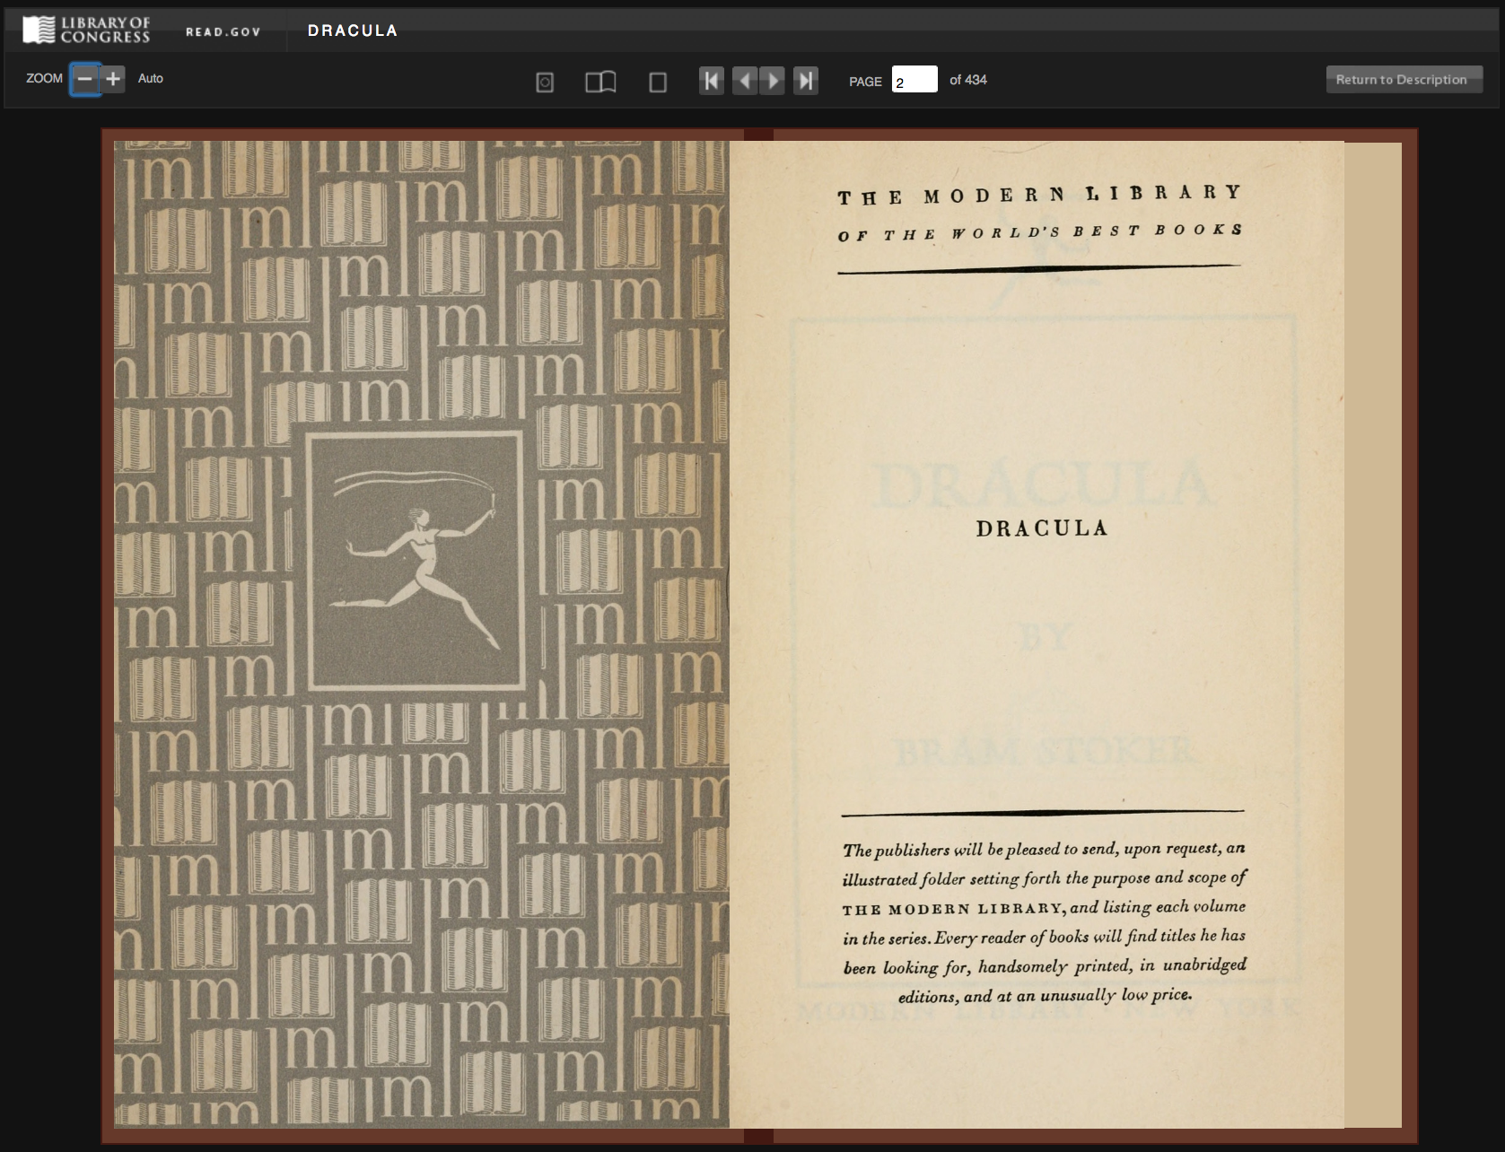Image resolution: width=1505 pixels, height=1152 pixels.
Task: Switch to two-page book view
Action: 601,81
